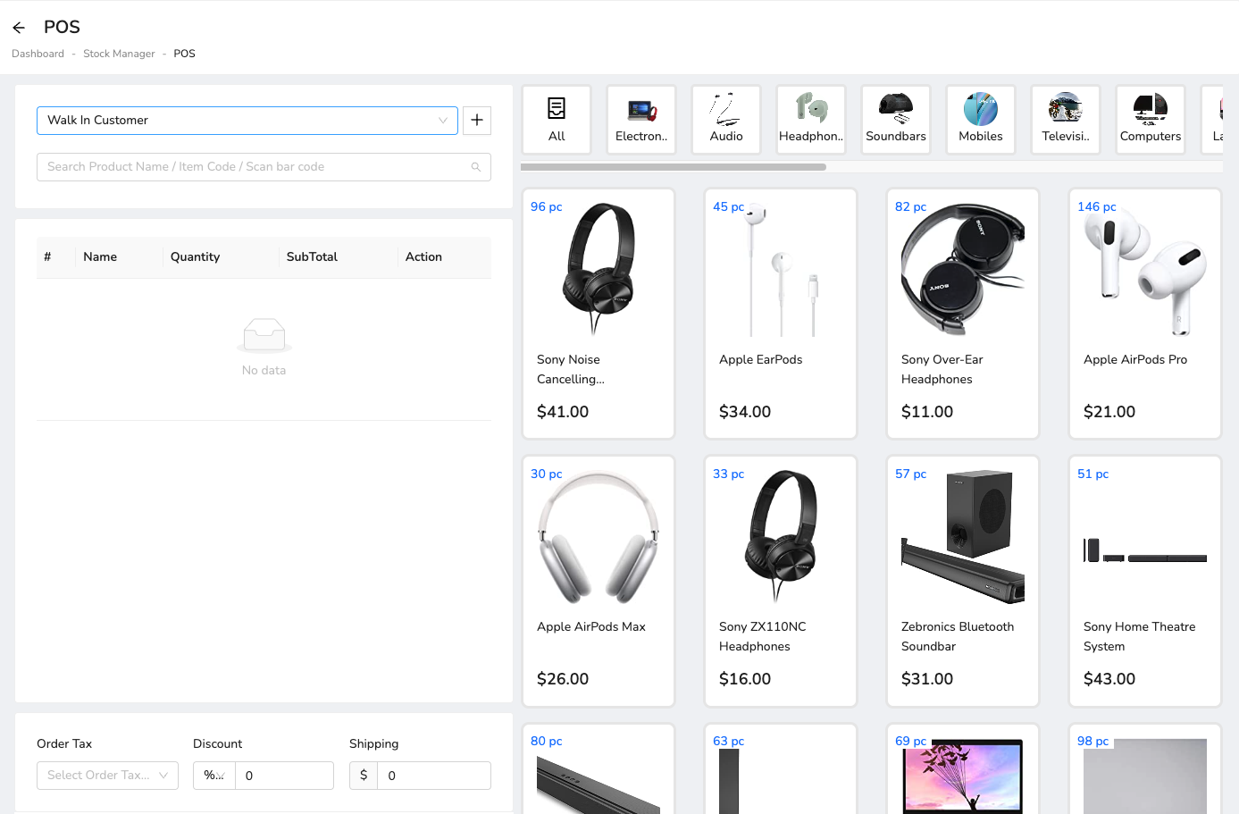The width and height of the screenshot is (1239, 814).
Task: Focus the Discount value field
Action: [x=284, y=776]
